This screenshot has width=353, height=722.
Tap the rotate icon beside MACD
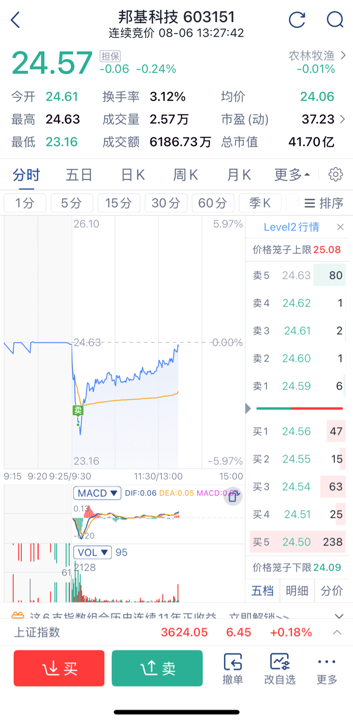click(x=233, y=496)
